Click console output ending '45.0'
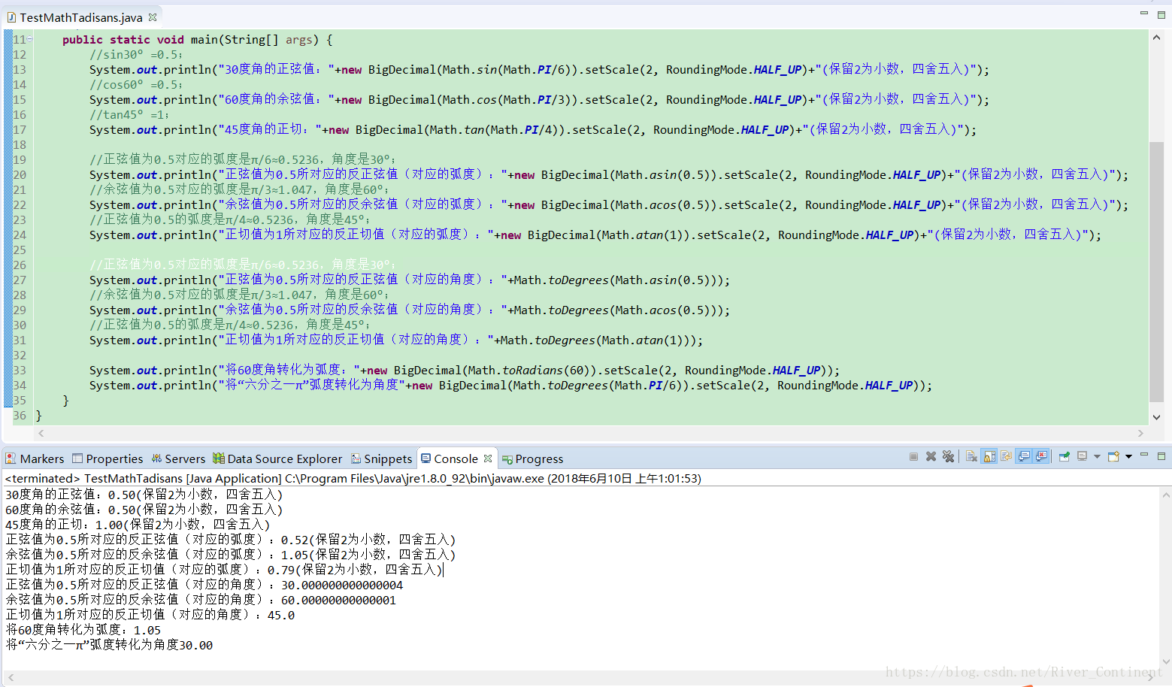Screen dimensions: 1172x687 (281, 615)
